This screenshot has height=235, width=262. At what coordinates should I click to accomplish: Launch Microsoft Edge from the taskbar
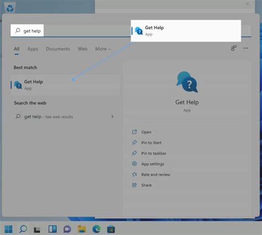pos(97,229)
